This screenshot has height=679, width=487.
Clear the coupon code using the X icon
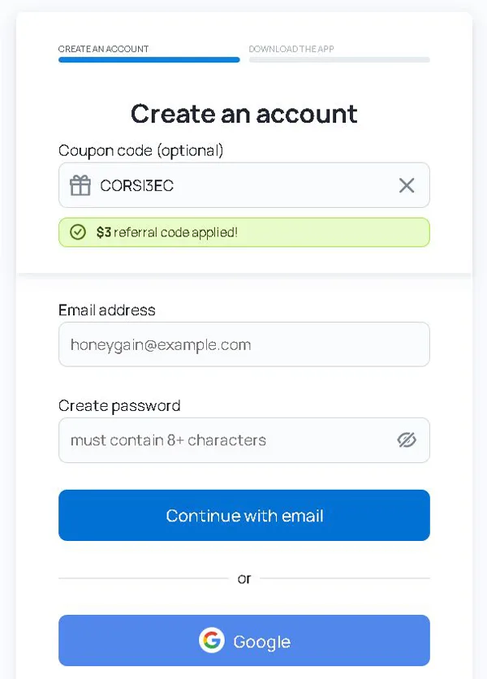pos(407,185)
